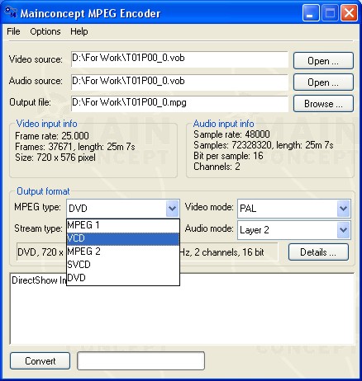Expand the Video mode PAL dropdown
Screen dimensions: 362x381
point(344,209)
